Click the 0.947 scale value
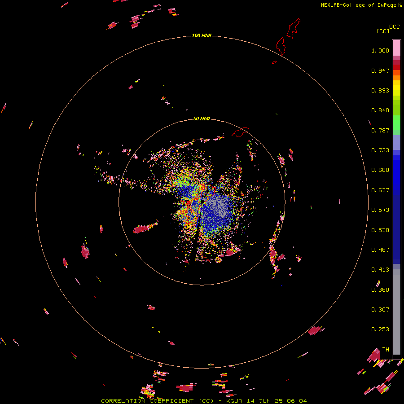Screen dimensions: 404x404 (x=380, y=70)
